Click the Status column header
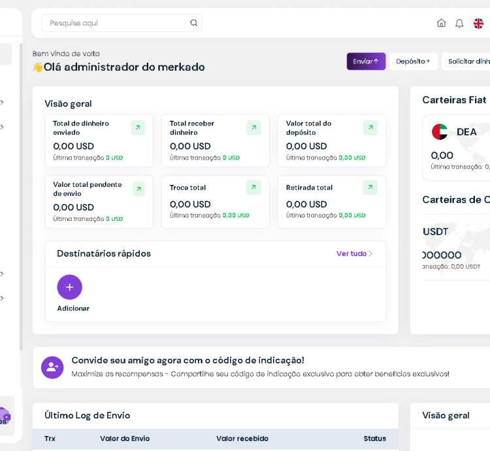 pos(374,439)
